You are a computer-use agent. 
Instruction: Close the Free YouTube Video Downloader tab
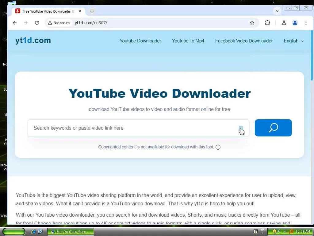[80, 11]
